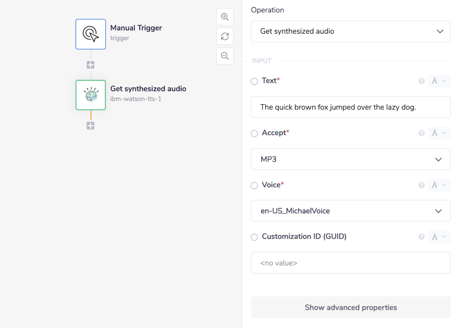458x328 pixels.
Task: Click the zoom out magnifier icon
Action: pyautogui.click(x=224, y=56)
